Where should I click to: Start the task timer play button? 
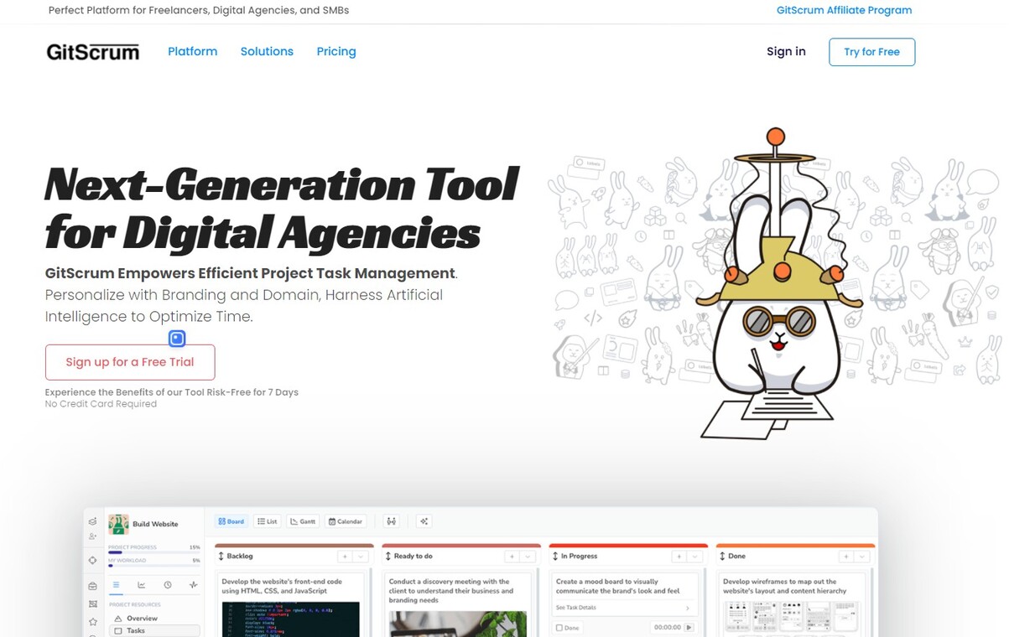point(689,627)
